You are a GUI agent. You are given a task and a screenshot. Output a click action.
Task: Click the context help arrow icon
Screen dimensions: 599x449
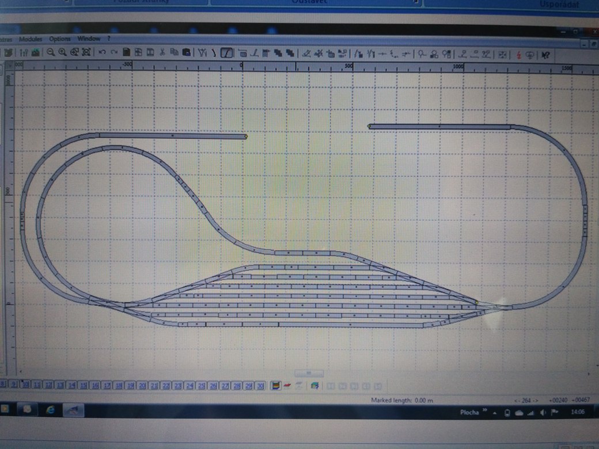pos(545,55)
